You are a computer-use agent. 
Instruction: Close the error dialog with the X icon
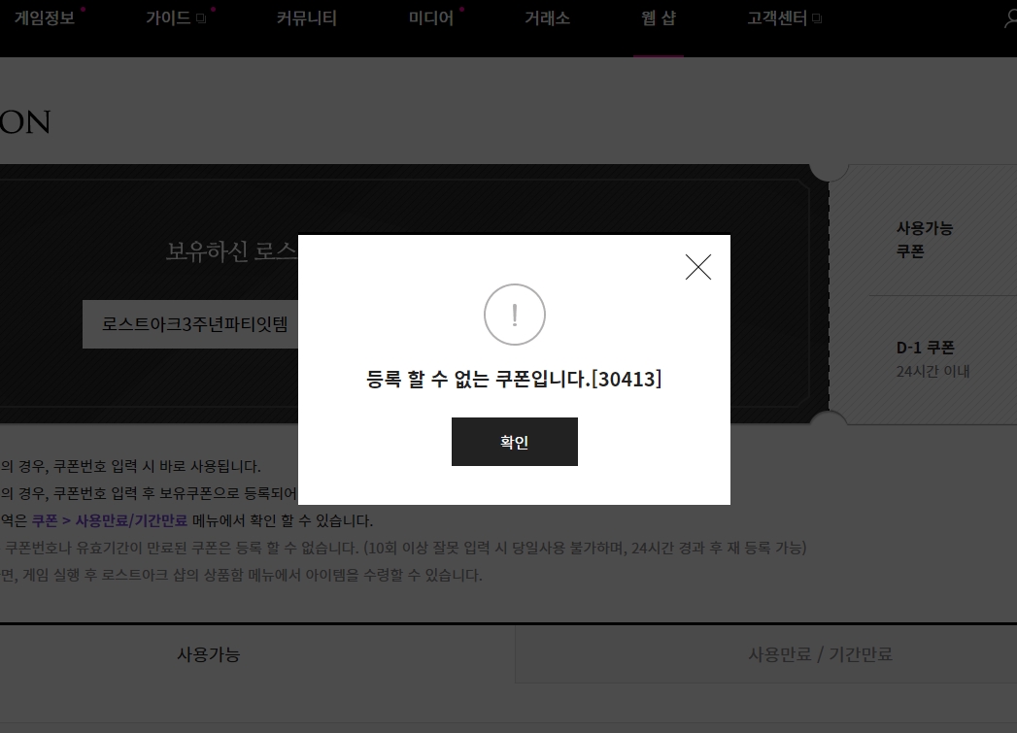[697, 267]
